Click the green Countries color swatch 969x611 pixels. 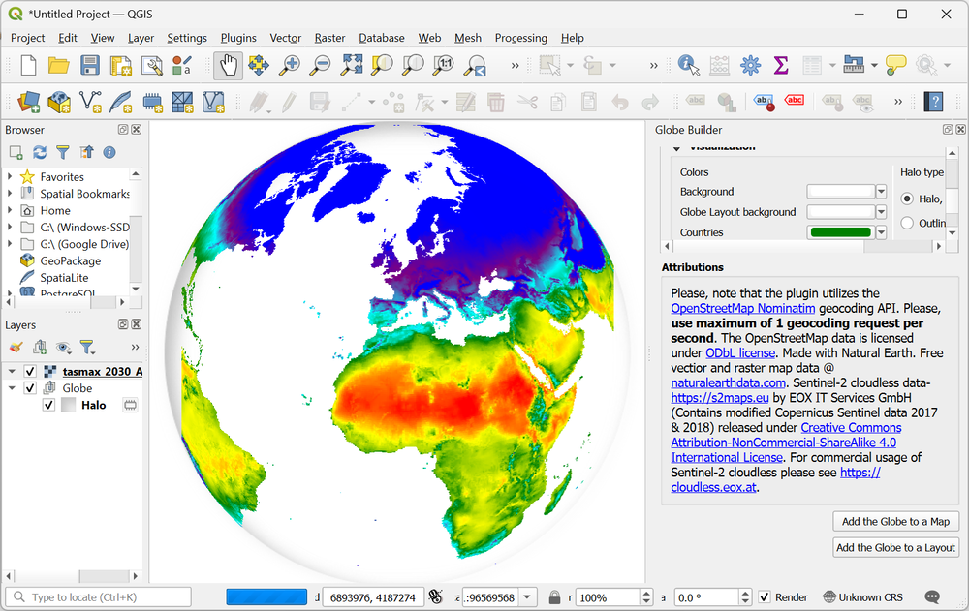coord(841,232)
